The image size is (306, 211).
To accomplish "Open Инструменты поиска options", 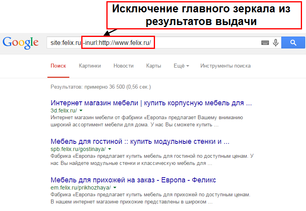I will point(226,66).
